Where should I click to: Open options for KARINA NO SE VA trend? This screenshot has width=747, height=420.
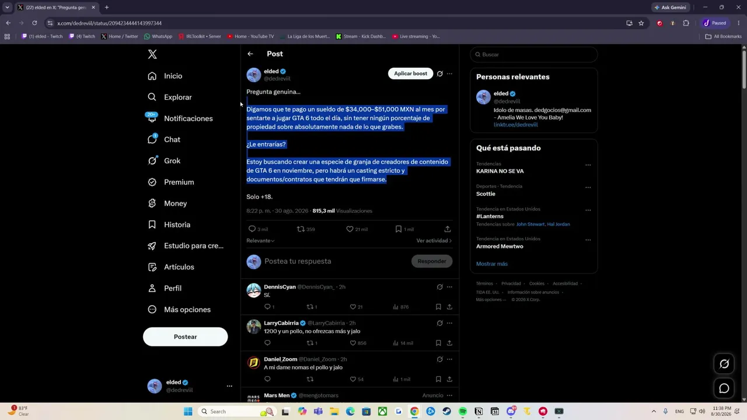[x=588, y=165]
